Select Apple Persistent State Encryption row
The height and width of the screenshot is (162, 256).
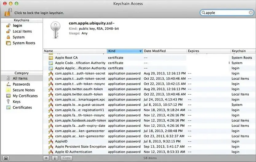click(x=149, y=147)
